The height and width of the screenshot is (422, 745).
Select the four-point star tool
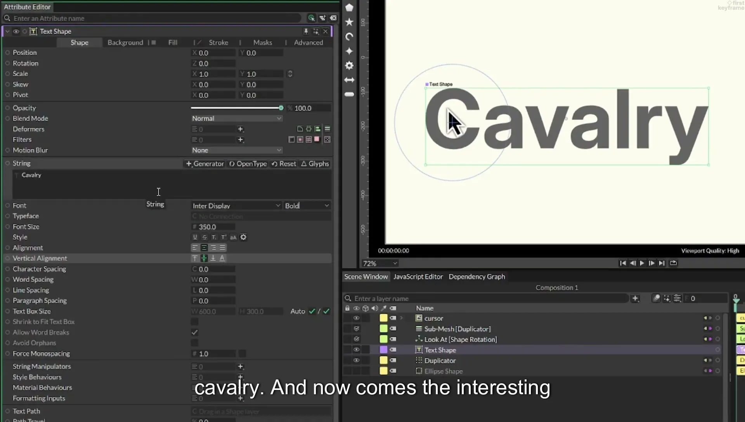(349, 51)
